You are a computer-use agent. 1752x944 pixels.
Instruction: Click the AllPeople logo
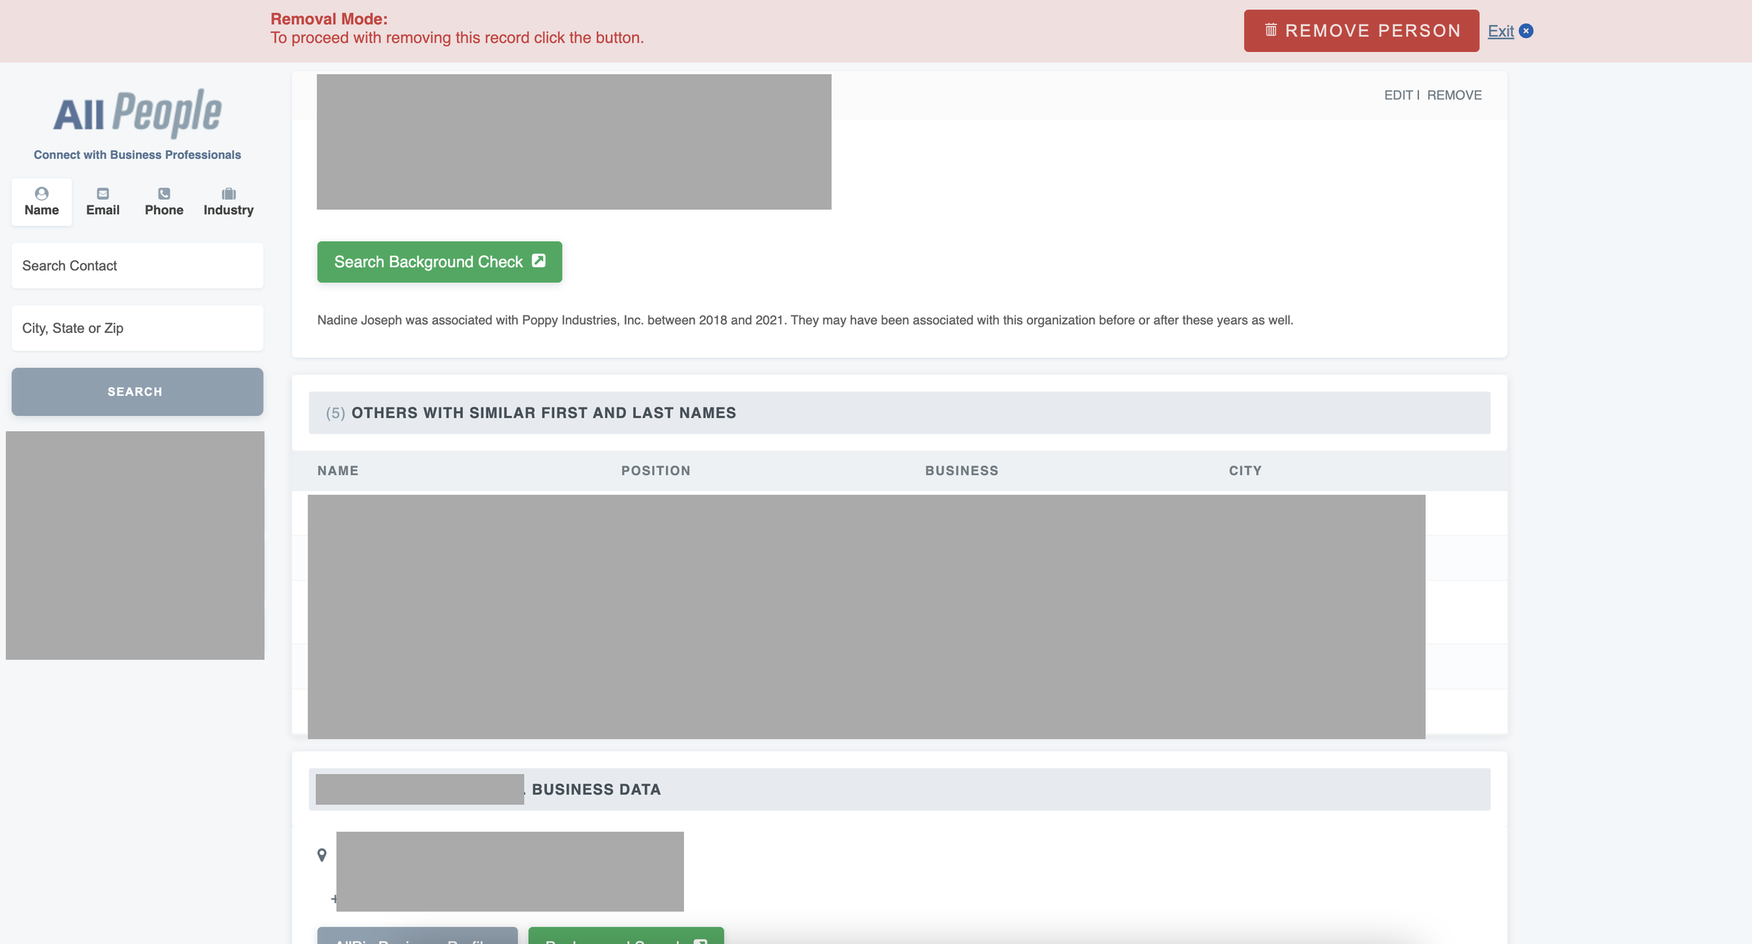click(137, 113)
